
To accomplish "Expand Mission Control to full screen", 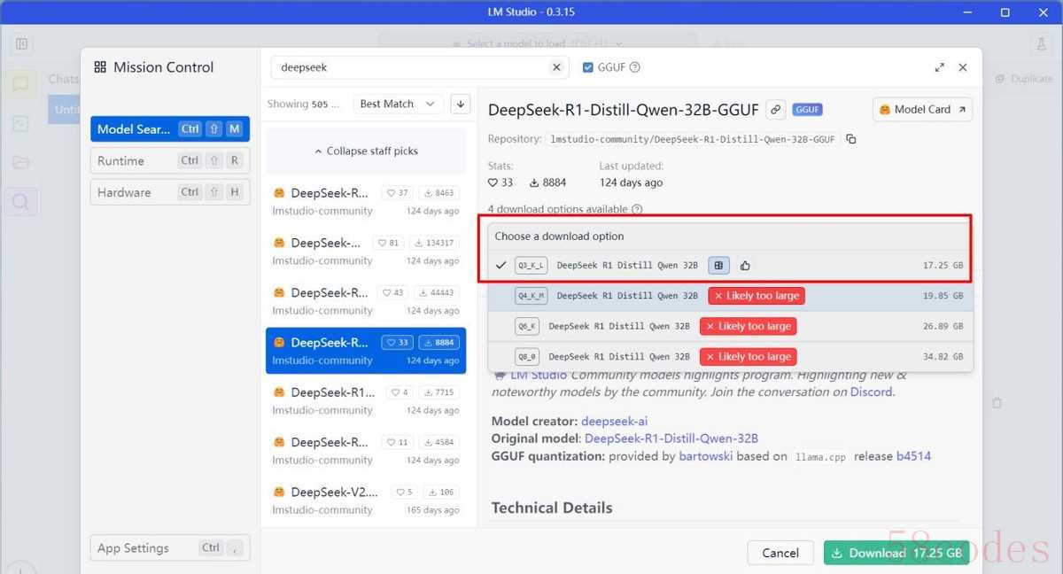I will tap(940, 67).
